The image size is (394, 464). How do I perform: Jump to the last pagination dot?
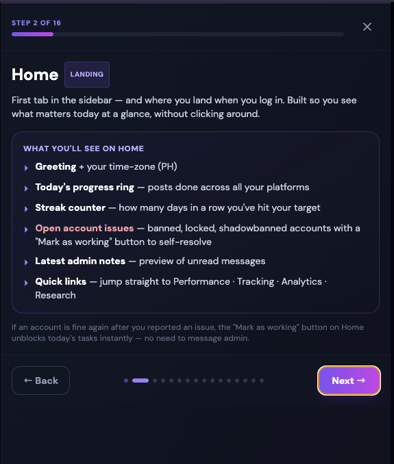pyautogui.click(x=262, y=381)
